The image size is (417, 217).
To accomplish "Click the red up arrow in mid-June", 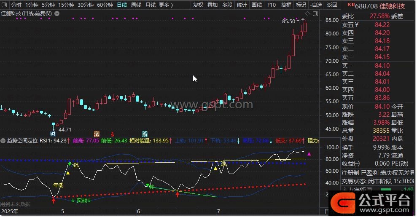I will 178,194.
